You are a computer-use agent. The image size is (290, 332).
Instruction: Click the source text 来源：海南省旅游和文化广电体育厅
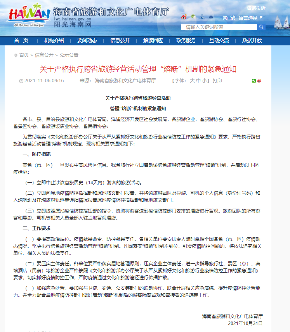point(118,81)
